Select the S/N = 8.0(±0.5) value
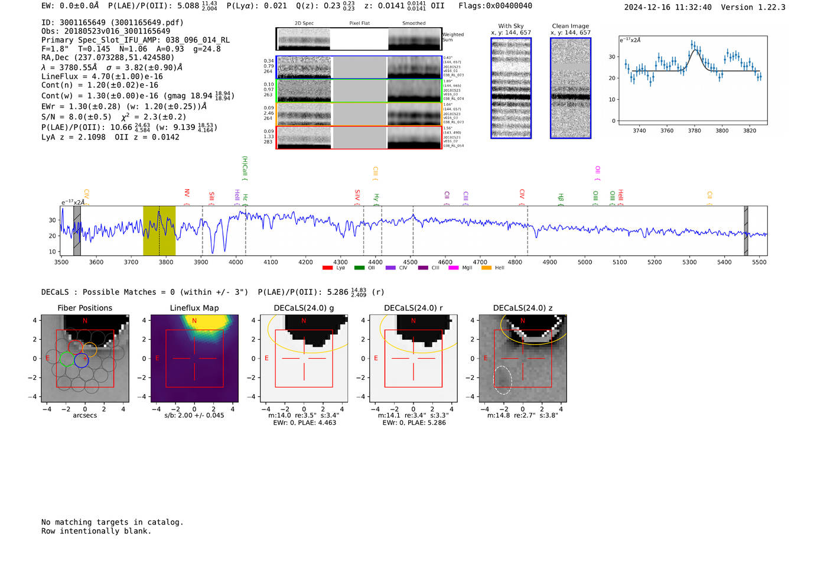This screenshot has width=827, height=563. pyautogui.click(x=76, y=117)
